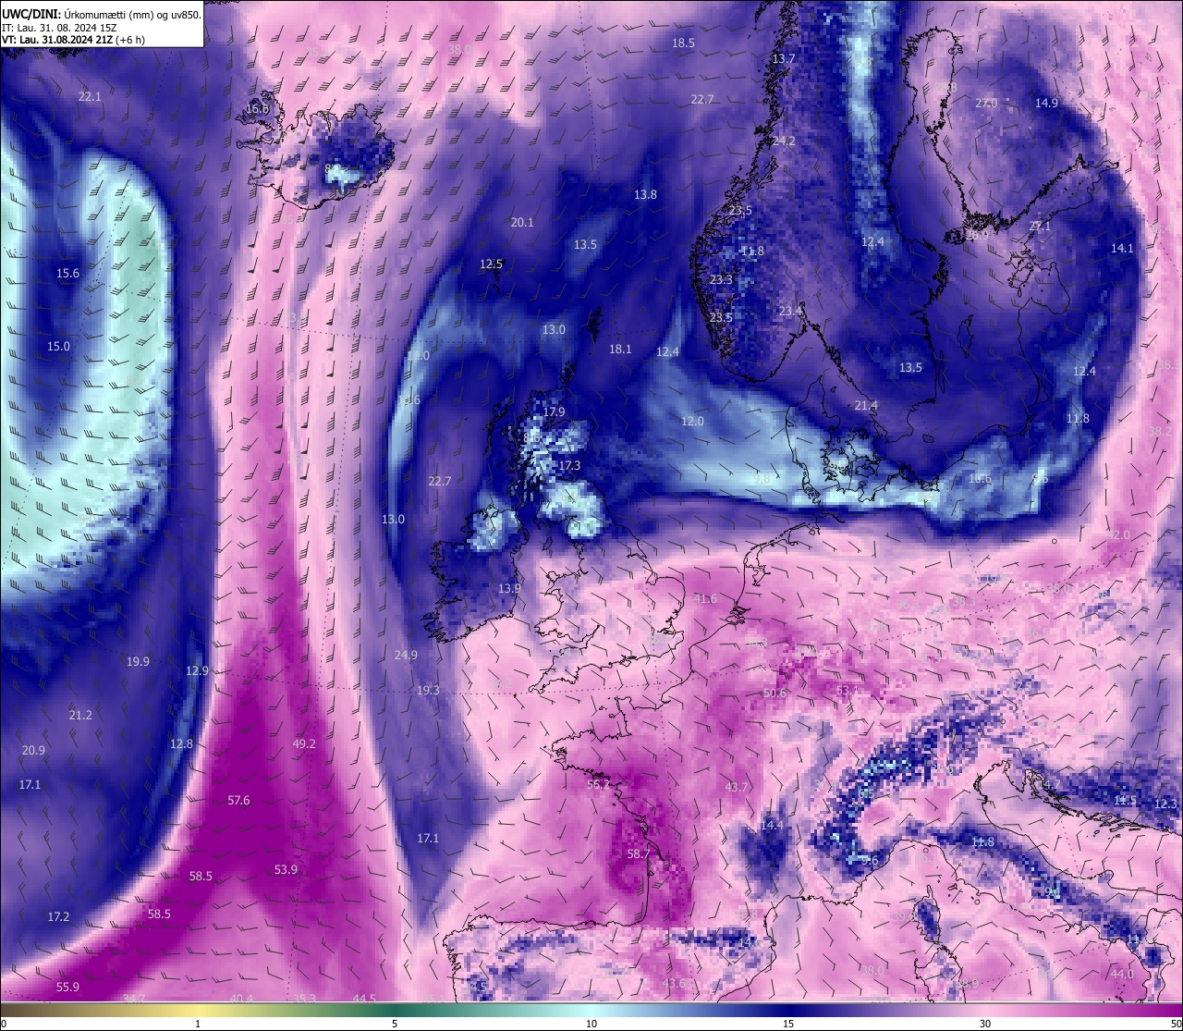Click the 5 tick on the color scale
Image resolution: width=1183 pixels, height=1031 pixels.
click(395, 1024)
